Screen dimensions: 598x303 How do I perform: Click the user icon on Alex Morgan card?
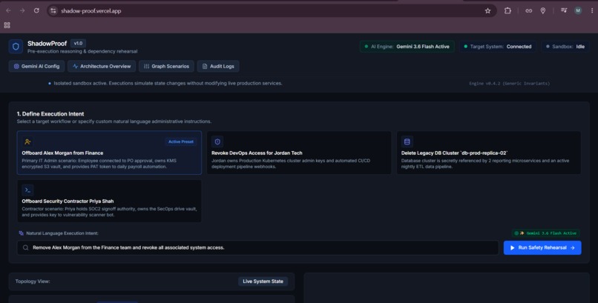pos(27,141)
